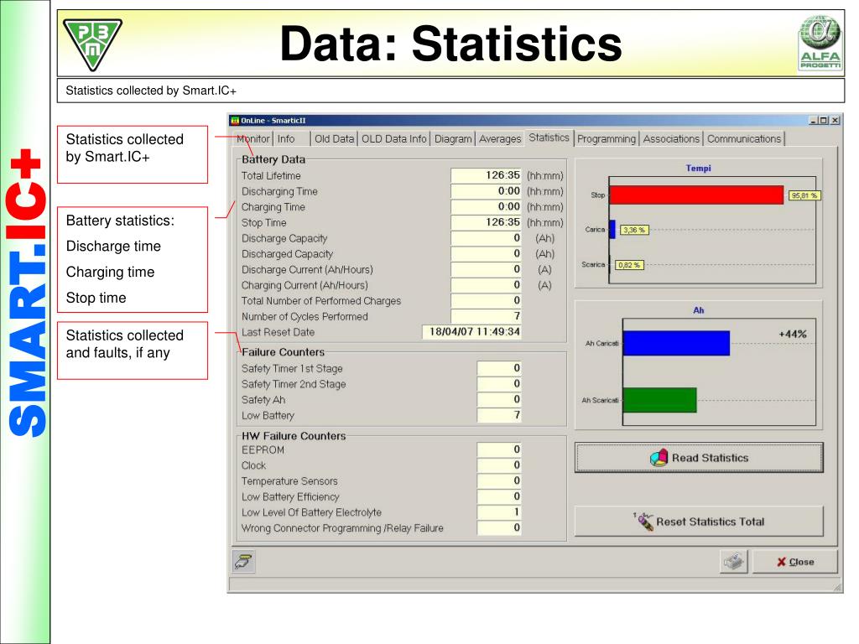Click the Charging Current (Ah/Hours) label
The height and width of the screenshot is (644, 859).
coord(305,285)
